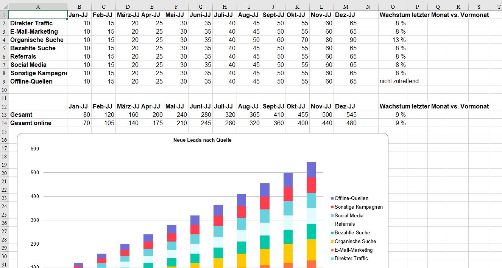Select the Direkter Traffic row label

click(x=38, y=23)
